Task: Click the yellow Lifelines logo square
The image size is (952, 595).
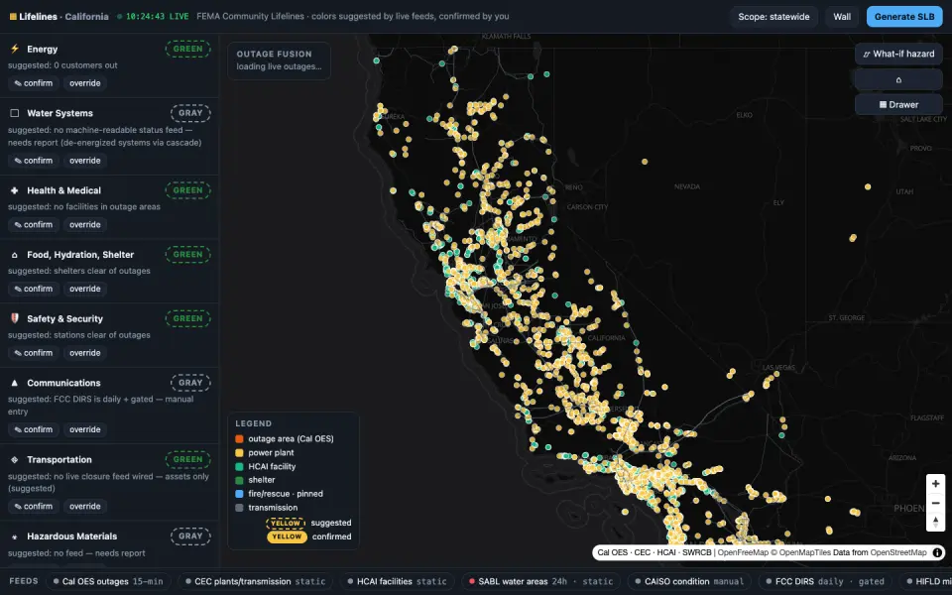Action: 13,17
